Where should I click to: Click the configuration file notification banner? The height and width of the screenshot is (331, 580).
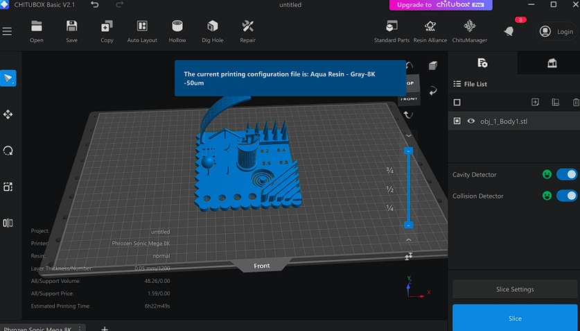tap(290, 78)
